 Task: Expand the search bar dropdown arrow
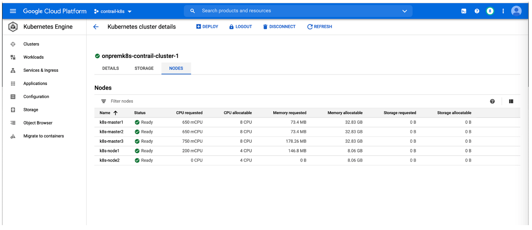click(405, 11)
